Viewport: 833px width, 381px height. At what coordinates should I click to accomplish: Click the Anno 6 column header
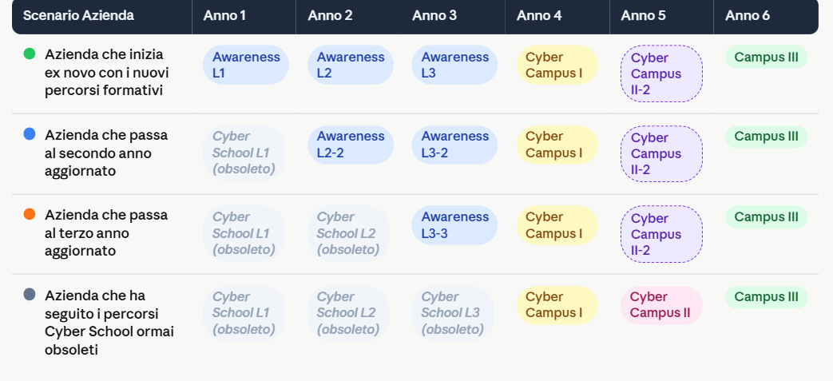747,15
